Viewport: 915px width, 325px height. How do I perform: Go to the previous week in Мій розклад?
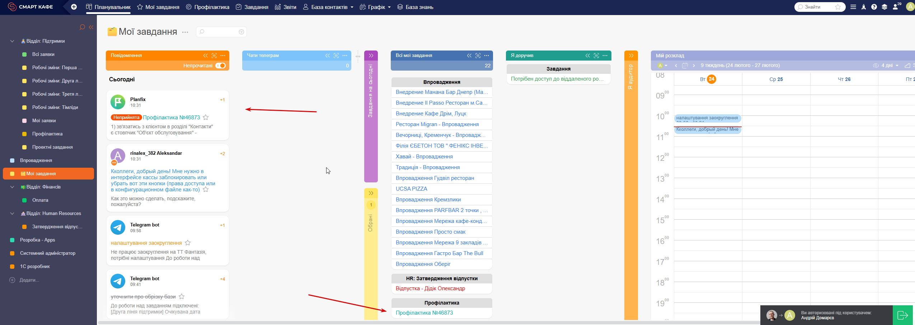pyautogui.click(x=676, y=66)
